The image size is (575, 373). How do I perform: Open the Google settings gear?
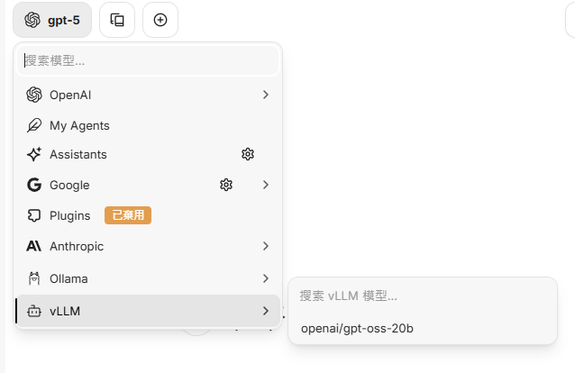click(226, 185)
